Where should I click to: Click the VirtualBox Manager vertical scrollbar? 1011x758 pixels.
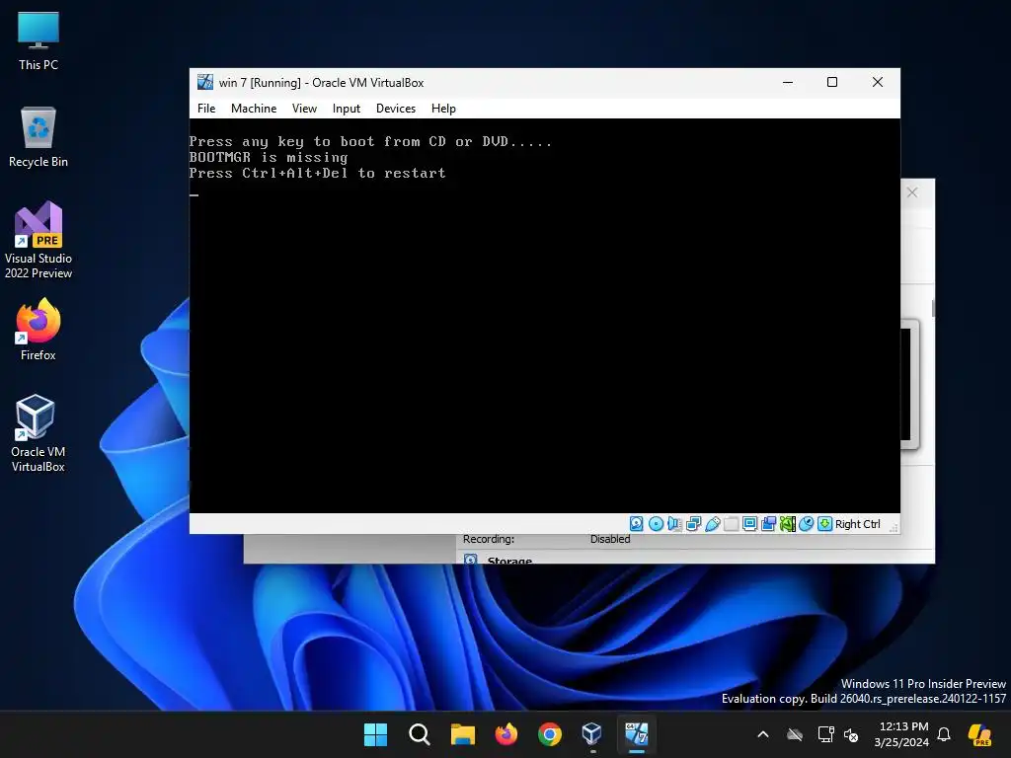coord(933,309)
